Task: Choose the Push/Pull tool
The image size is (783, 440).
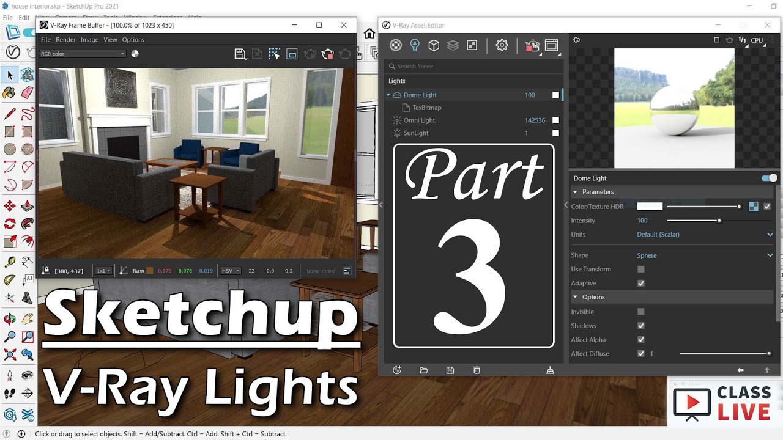Action: coord(28,205)
